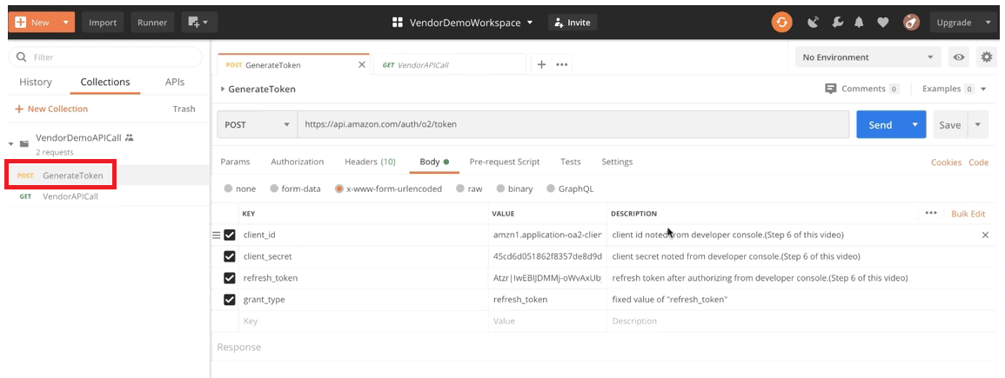Screen dimensions: 1005x378
Task: Switch to the VendorAPICall request tab
Action: pyautogui.click(x=449, y=64)
